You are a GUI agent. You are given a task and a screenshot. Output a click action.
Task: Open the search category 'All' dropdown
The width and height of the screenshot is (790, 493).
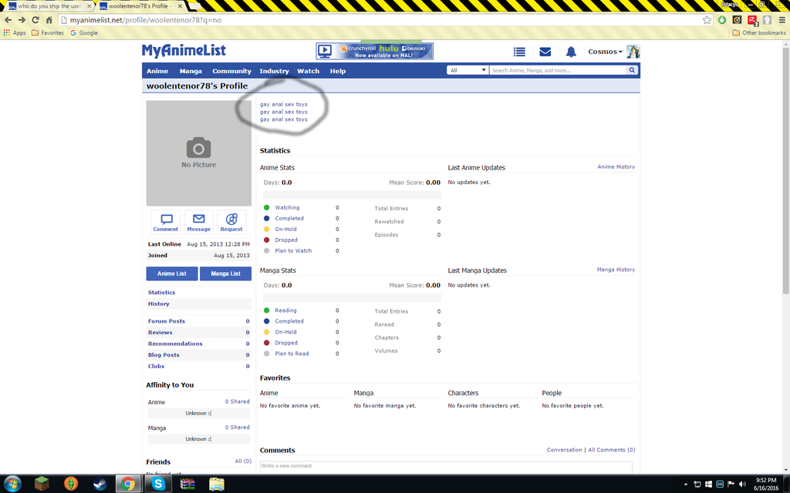(468, 70)
